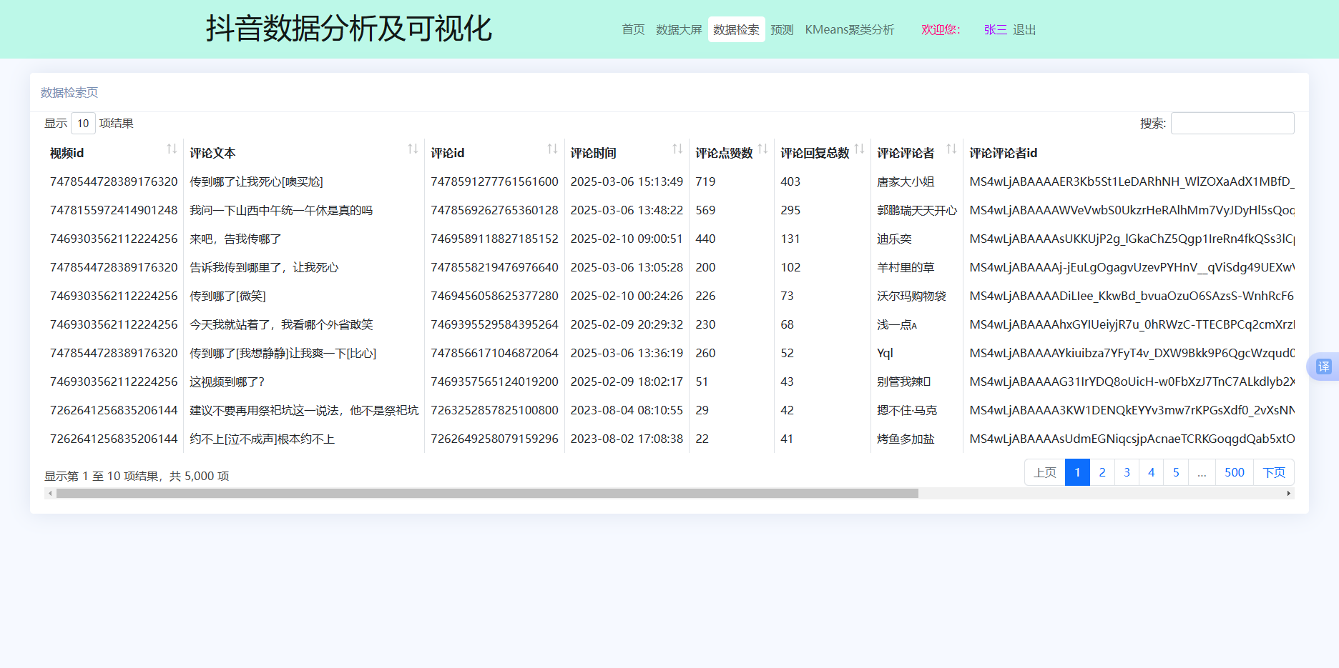Go to page 2
Viewport: 1339px width, 668px height.
[1102, 472]
